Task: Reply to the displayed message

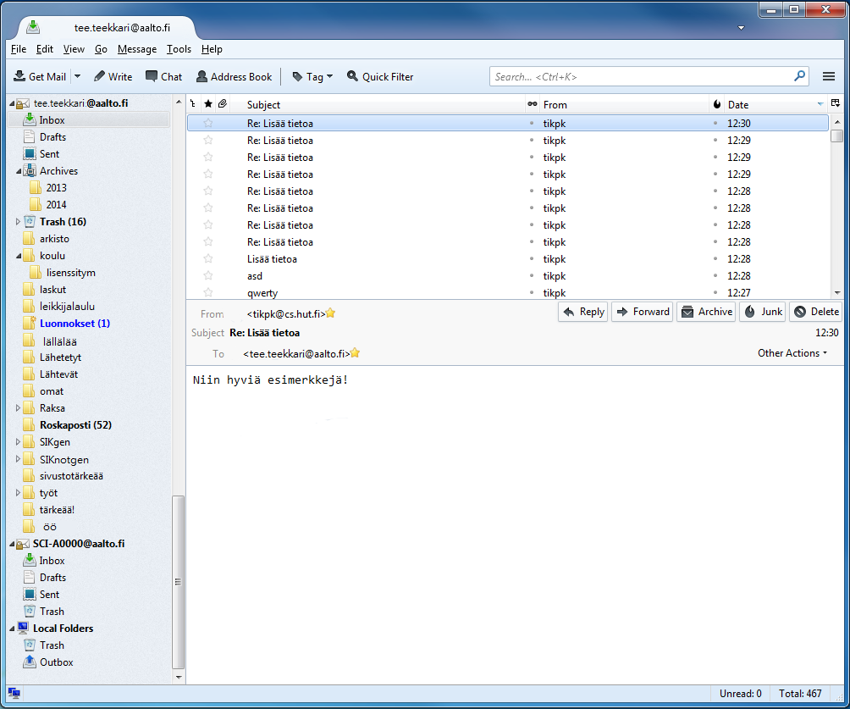Action: [582, 312]
